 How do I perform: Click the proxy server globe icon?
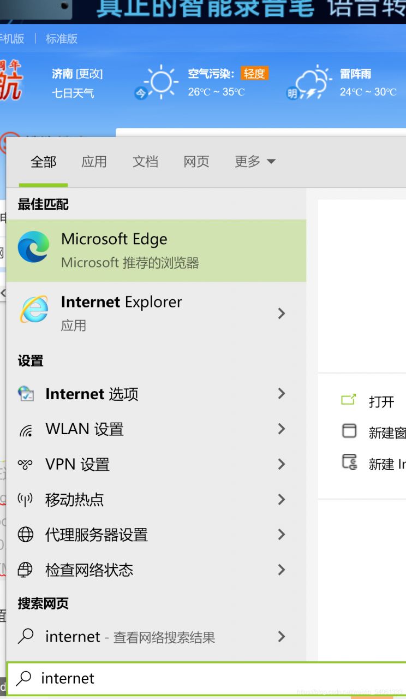coord(26,535)
